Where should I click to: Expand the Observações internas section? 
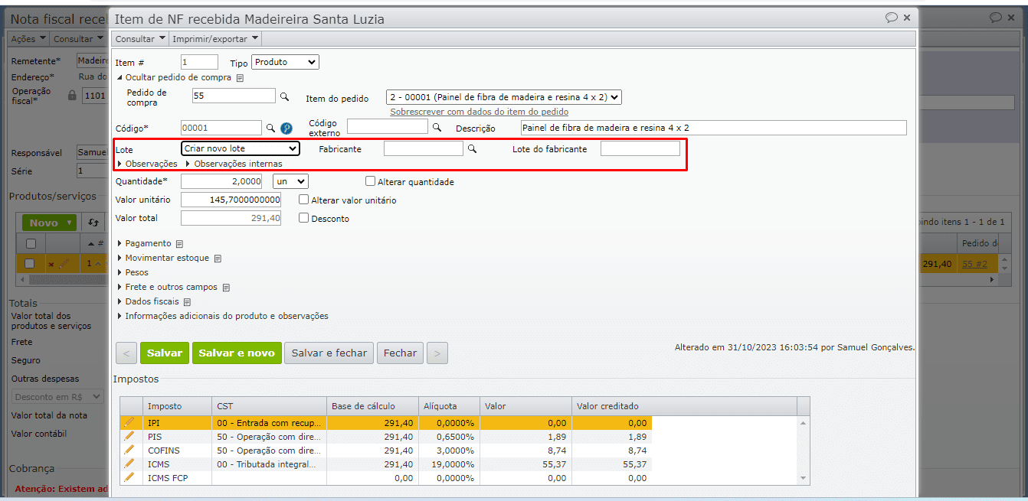234,164
